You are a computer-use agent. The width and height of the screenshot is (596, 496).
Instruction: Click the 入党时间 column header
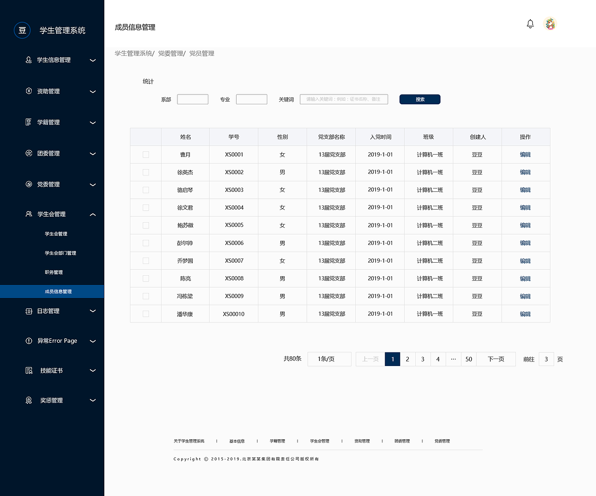pyautogui.click(x=380, y=137)
